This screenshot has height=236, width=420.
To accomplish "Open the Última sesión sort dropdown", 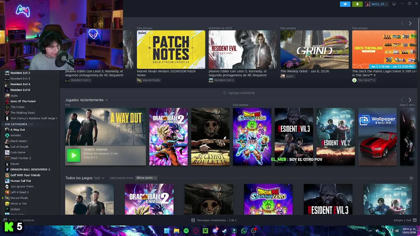I will coord(146,178).
